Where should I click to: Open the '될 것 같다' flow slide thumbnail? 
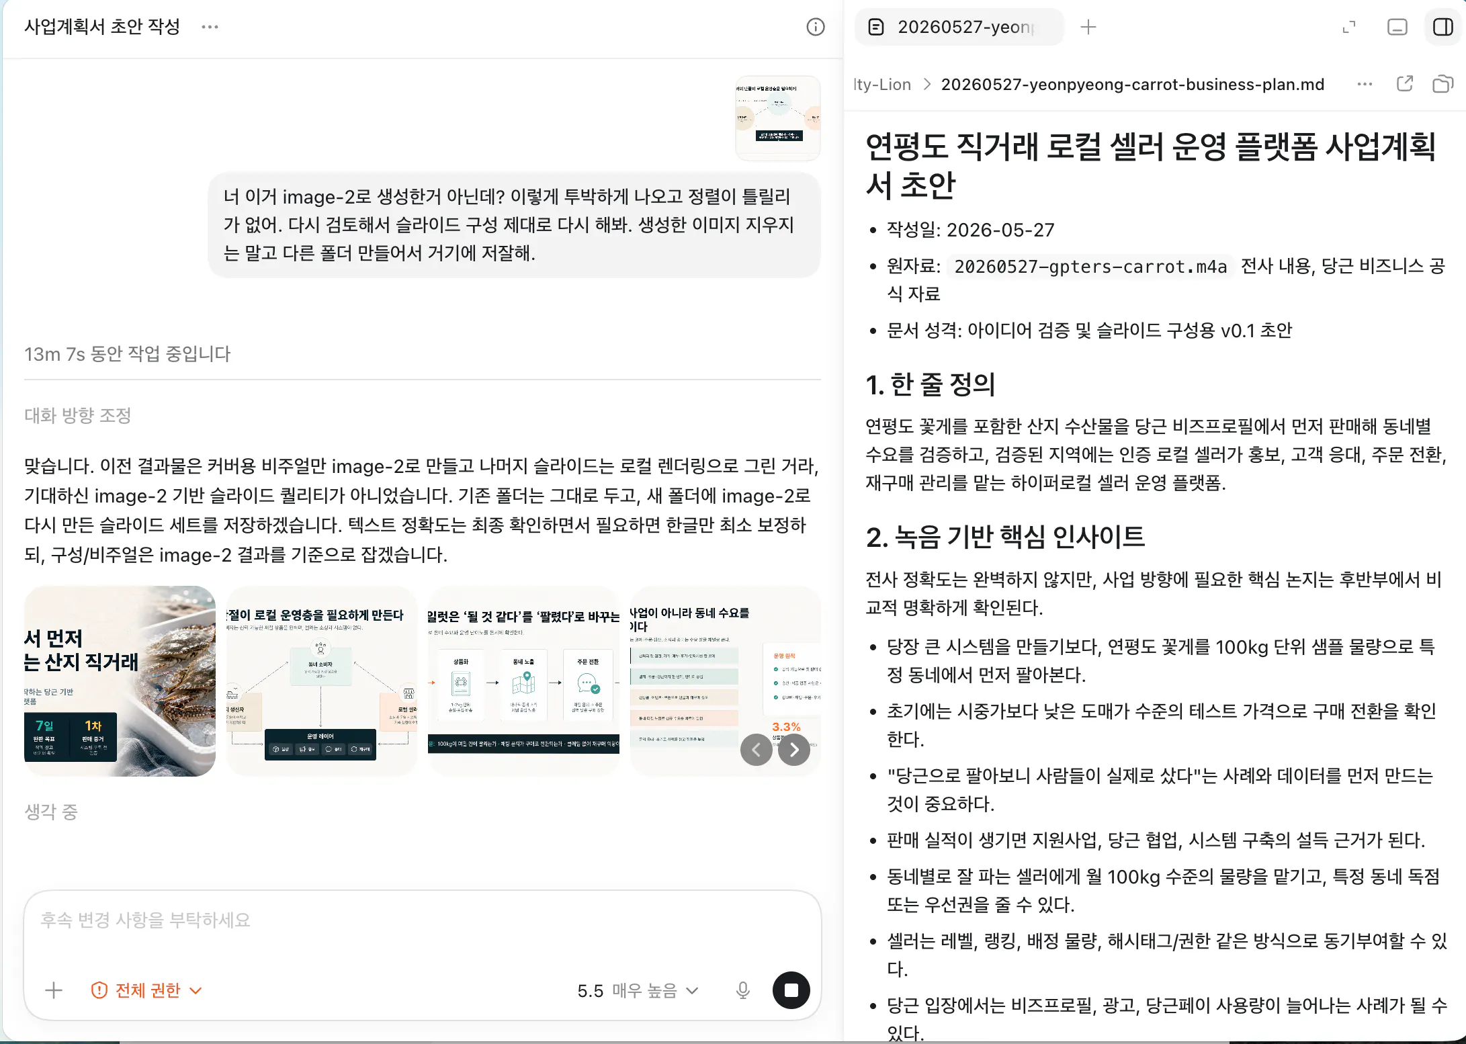click(x=523, y=681)
